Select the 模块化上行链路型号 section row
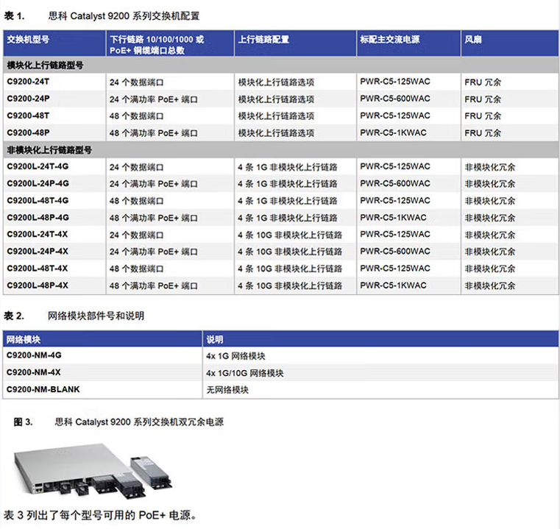 coord(45,65)
